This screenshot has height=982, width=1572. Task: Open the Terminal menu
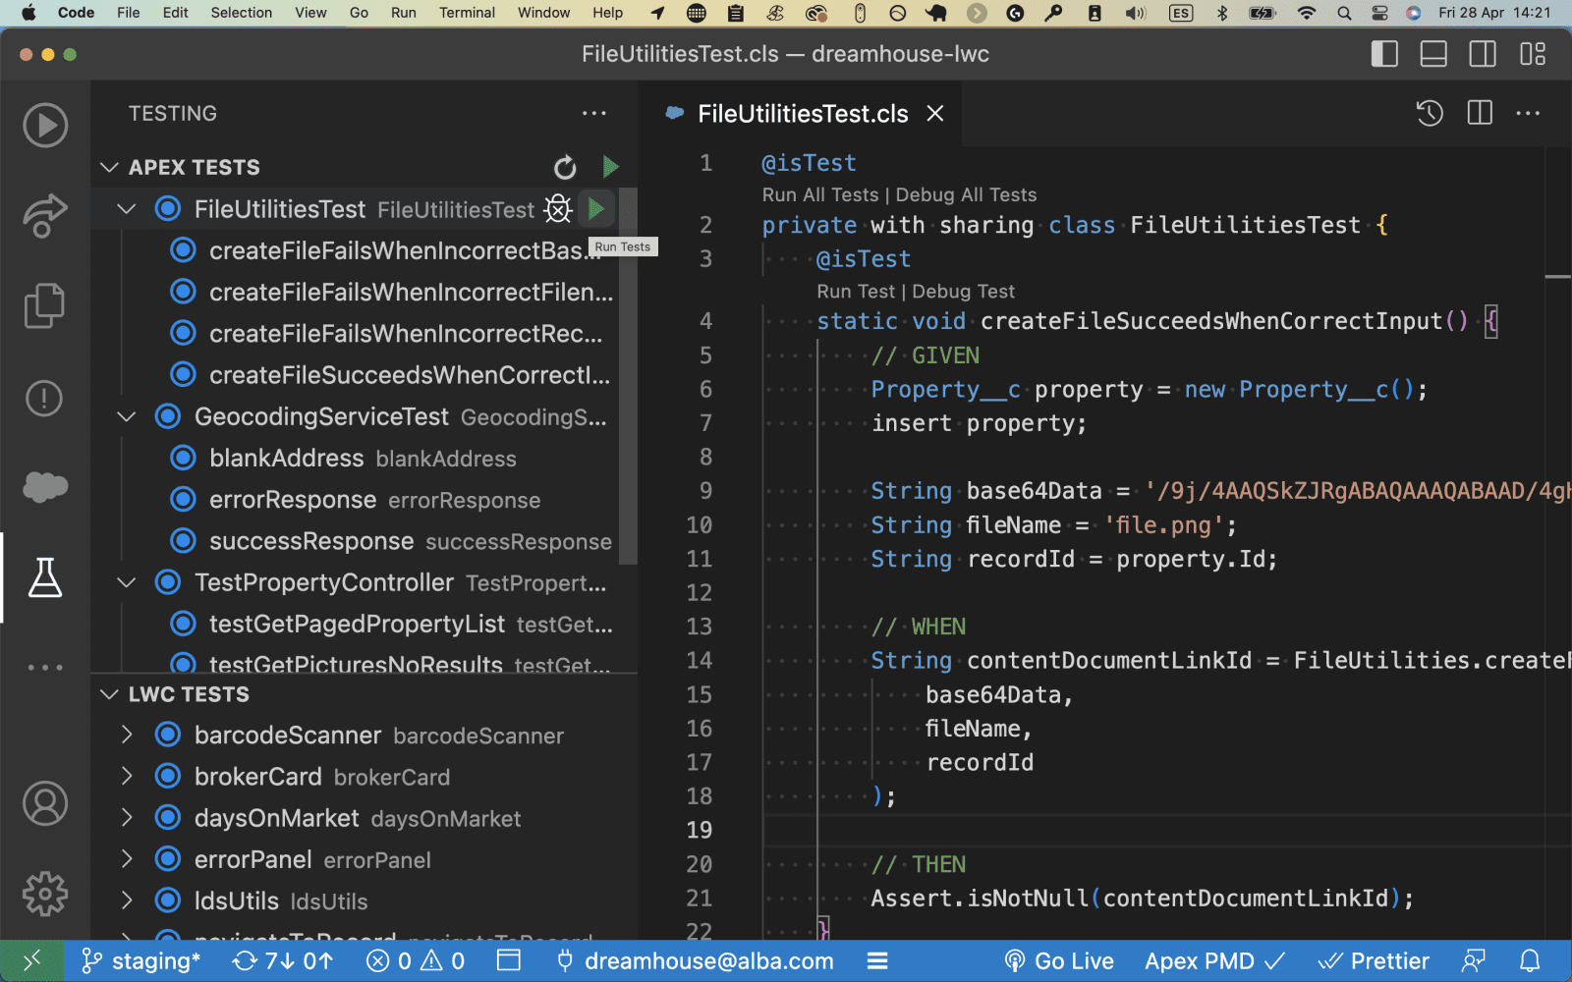click(467, 13)
